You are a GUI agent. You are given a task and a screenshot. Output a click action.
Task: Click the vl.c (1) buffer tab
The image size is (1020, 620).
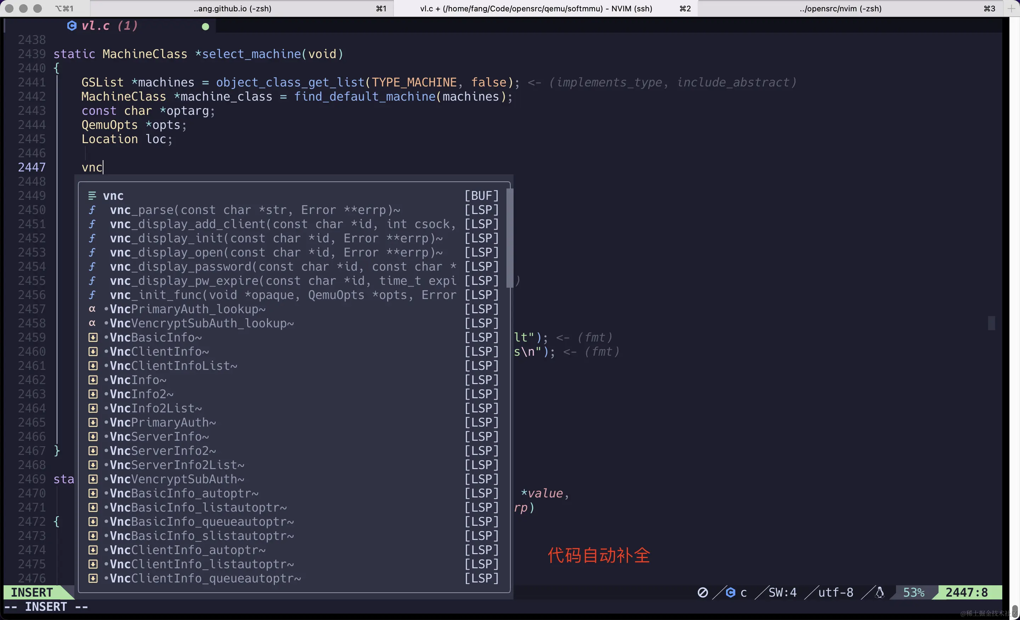109,26
